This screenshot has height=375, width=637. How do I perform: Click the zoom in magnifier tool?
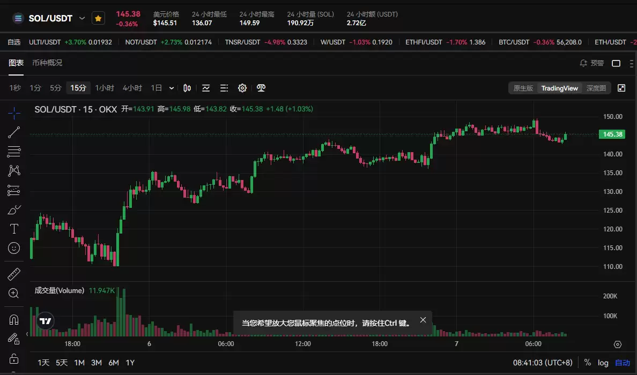click(x=14, y=293)
